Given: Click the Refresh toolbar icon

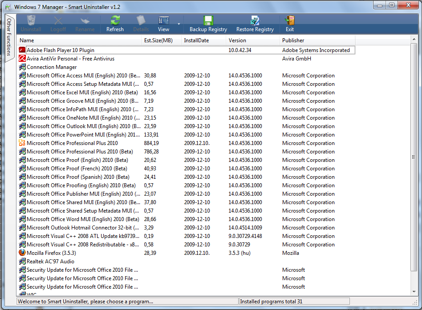Looking at the screenshot, I should 115,20.
